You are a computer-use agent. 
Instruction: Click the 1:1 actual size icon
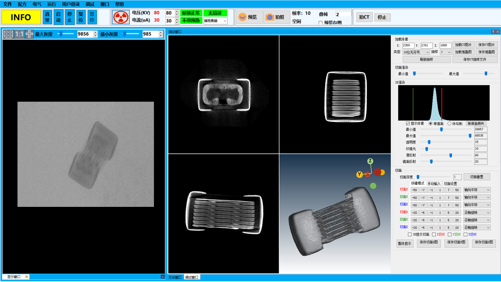pos(19,34)
